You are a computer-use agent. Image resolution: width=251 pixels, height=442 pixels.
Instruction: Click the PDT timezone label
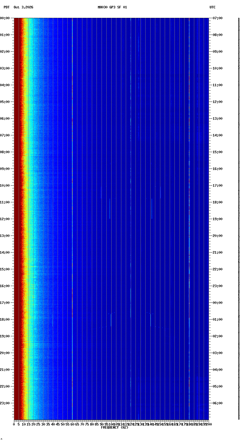click(6, 7)
